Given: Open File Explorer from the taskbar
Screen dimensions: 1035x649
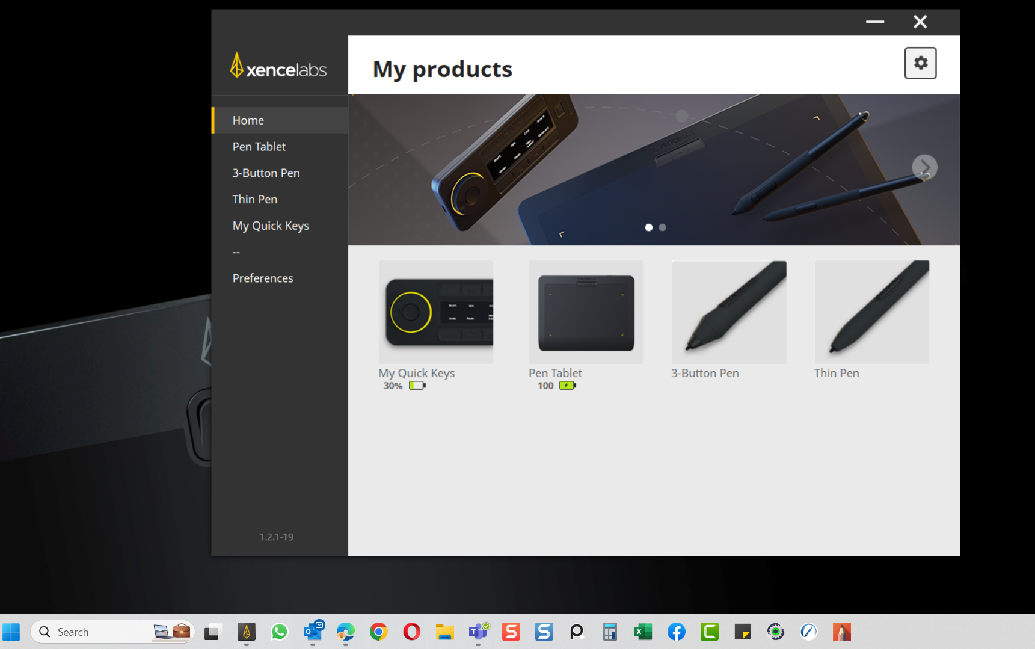Looking at the screenshot, I should point(445,632).
